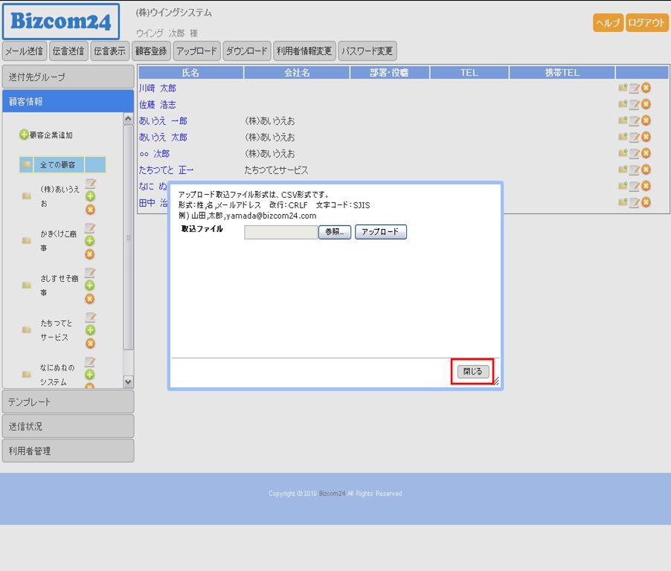Click the green plus for 顧客企業追加
This screenshot has height=571, width=671.
24,135
